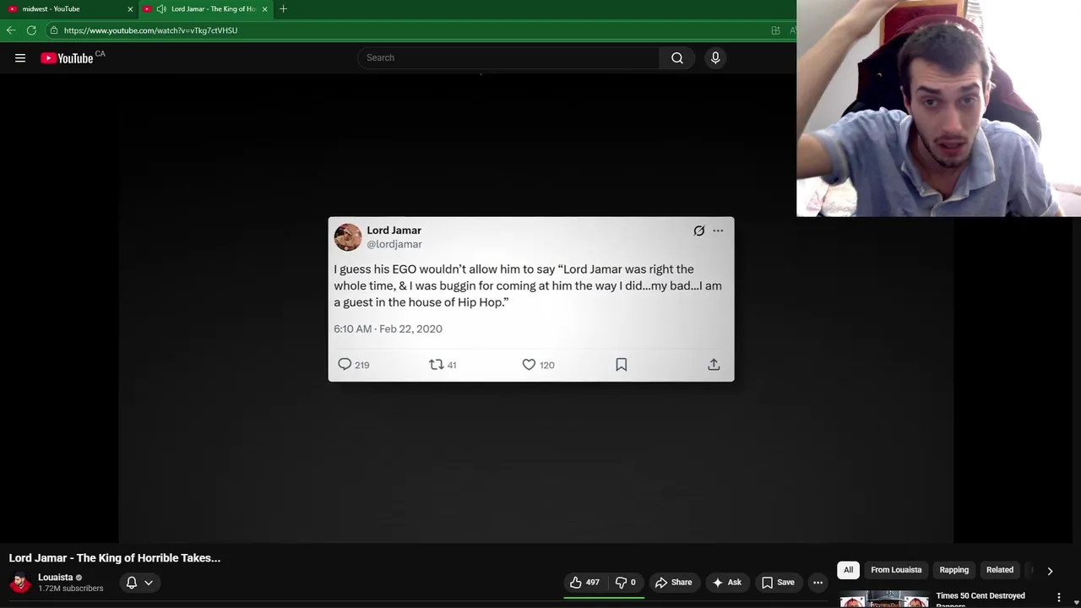Show more filter chips with right arrow

1050,571
